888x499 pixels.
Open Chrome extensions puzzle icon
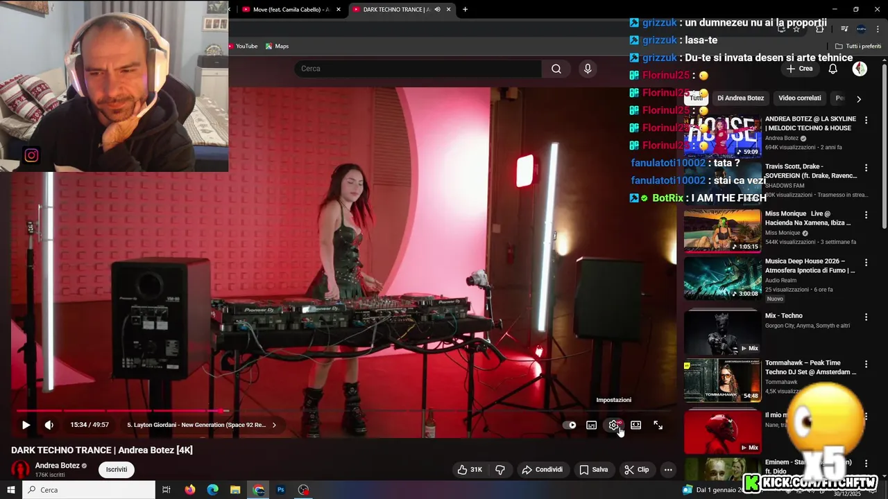click(x=820, y=28)
